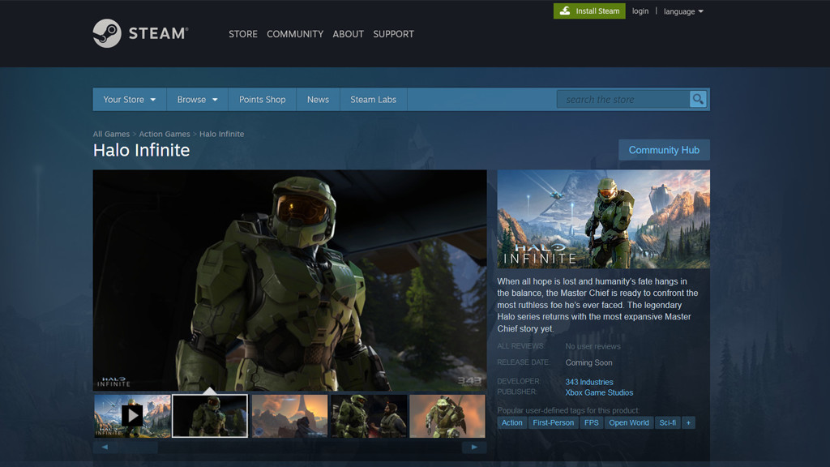Select the second Master Chief screenshot thumbnail
The width and height of the screenshot is (830, 467).
210,416
